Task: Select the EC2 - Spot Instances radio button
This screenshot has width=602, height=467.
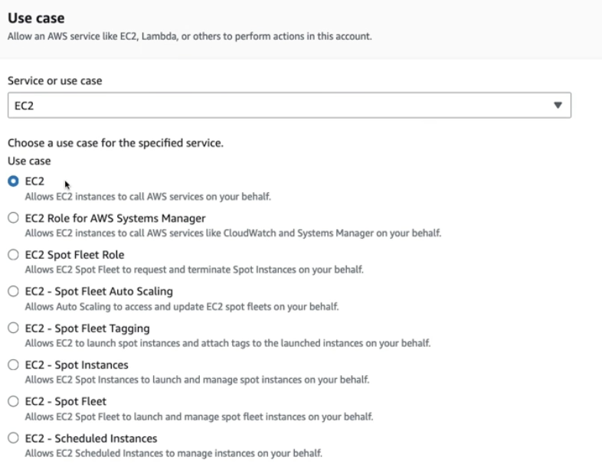Action: (12, 365)
